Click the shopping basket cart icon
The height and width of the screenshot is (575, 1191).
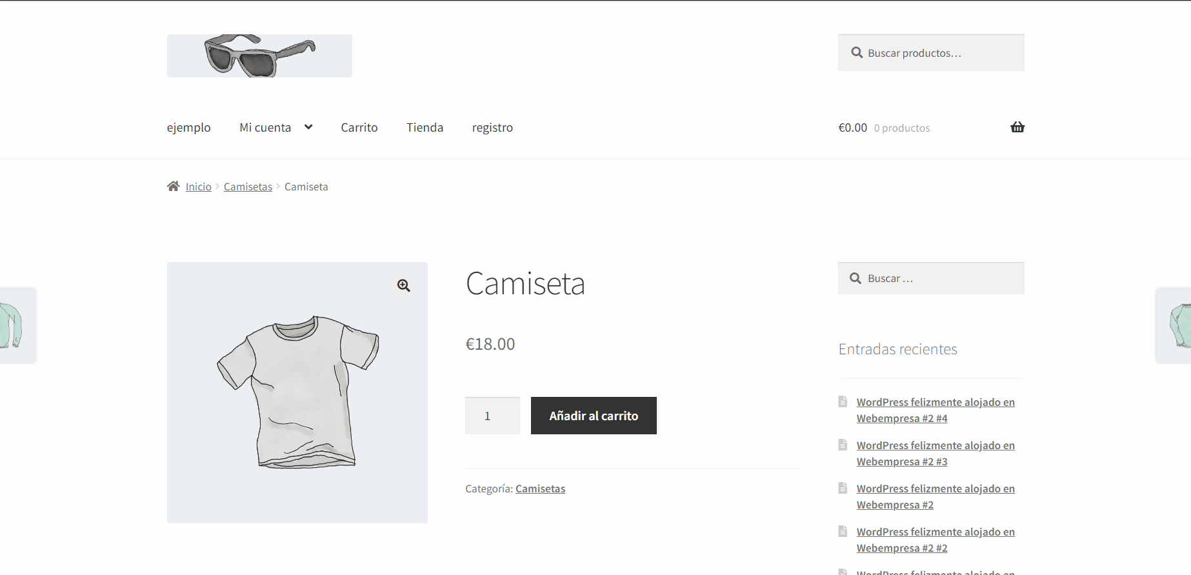pyautogui.click(x=1017, y=127)
